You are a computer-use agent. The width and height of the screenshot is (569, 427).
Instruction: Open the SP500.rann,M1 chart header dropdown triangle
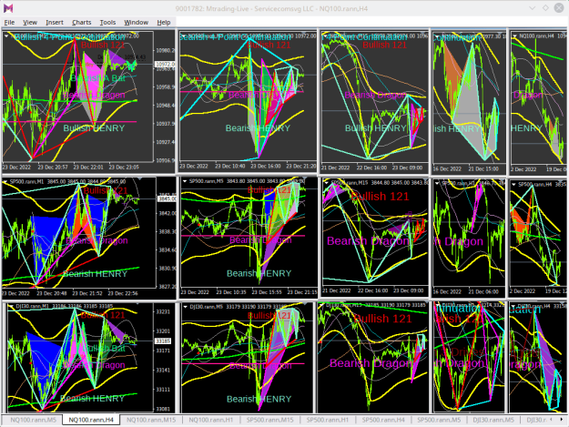click(x=5, y=181)
